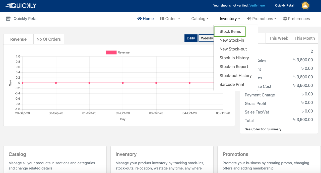This screenshot has width=321, height=173.
Task: Switch to the No Of Orders tab
Action: [49, 39]
